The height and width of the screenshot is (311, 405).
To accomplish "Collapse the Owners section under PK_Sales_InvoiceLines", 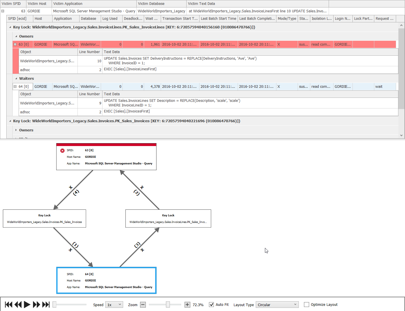I will 16,36.
